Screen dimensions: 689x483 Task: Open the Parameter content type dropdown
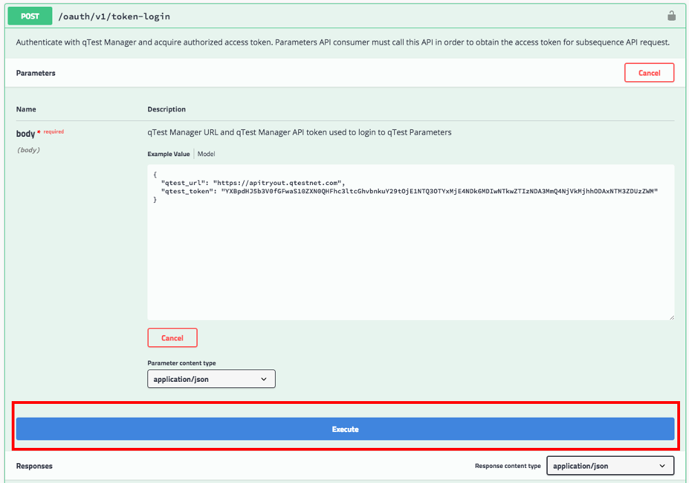[x=212, y=379]
